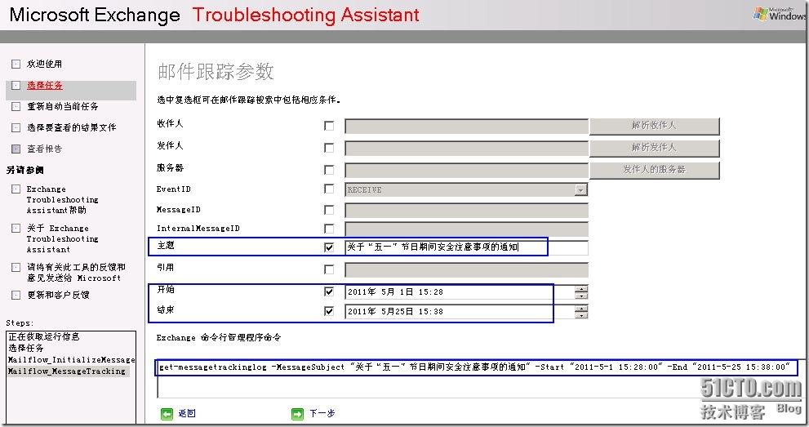Toggle the EventID checkbox
The width and height of the screenshot is (809, 427).
(329, 189)
